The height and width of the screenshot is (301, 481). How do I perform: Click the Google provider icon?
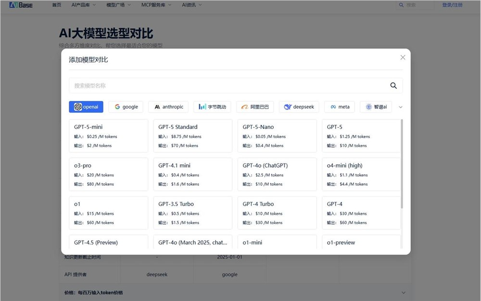[117, 107]
